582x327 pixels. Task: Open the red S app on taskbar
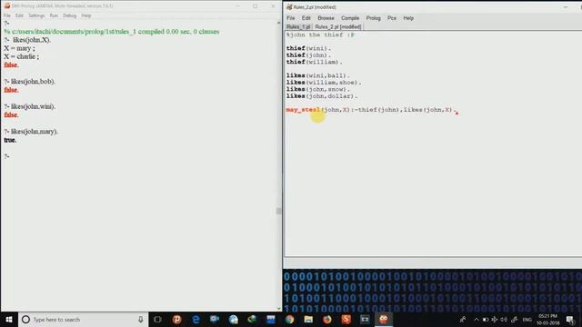point(346,319)
